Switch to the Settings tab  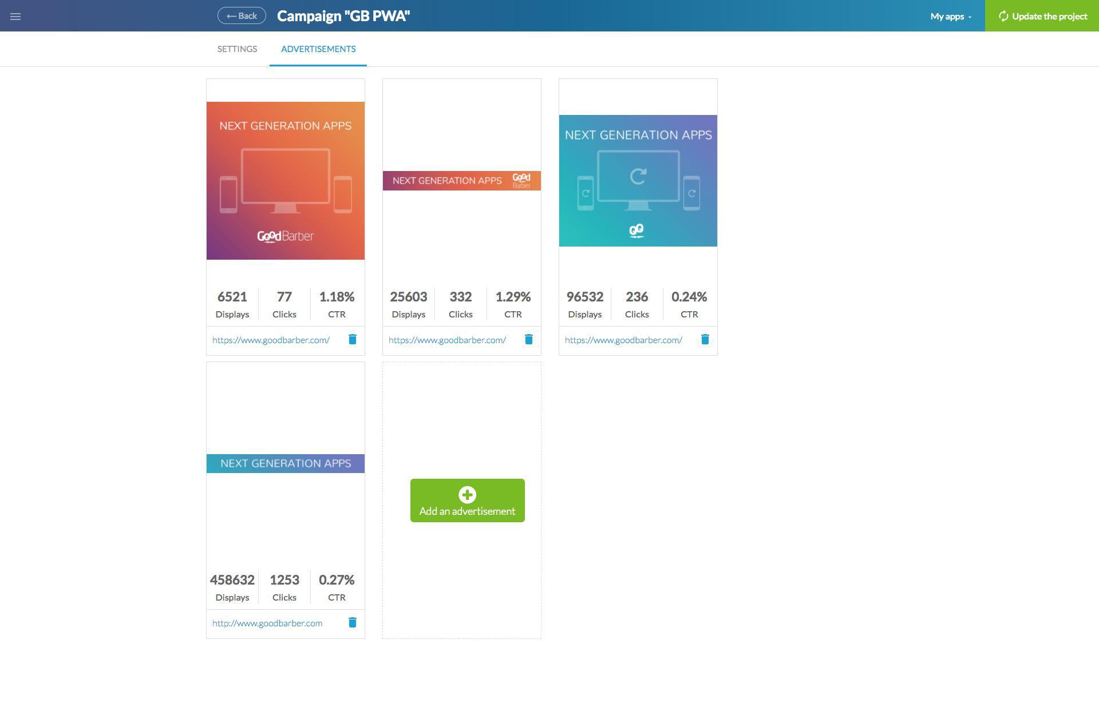tap(237, 49)
